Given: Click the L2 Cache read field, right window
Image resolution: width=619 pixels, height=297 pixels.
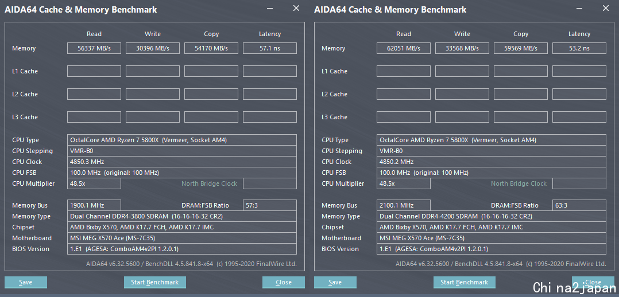Looking at the screenshot, I should click(x=404, y=94).
